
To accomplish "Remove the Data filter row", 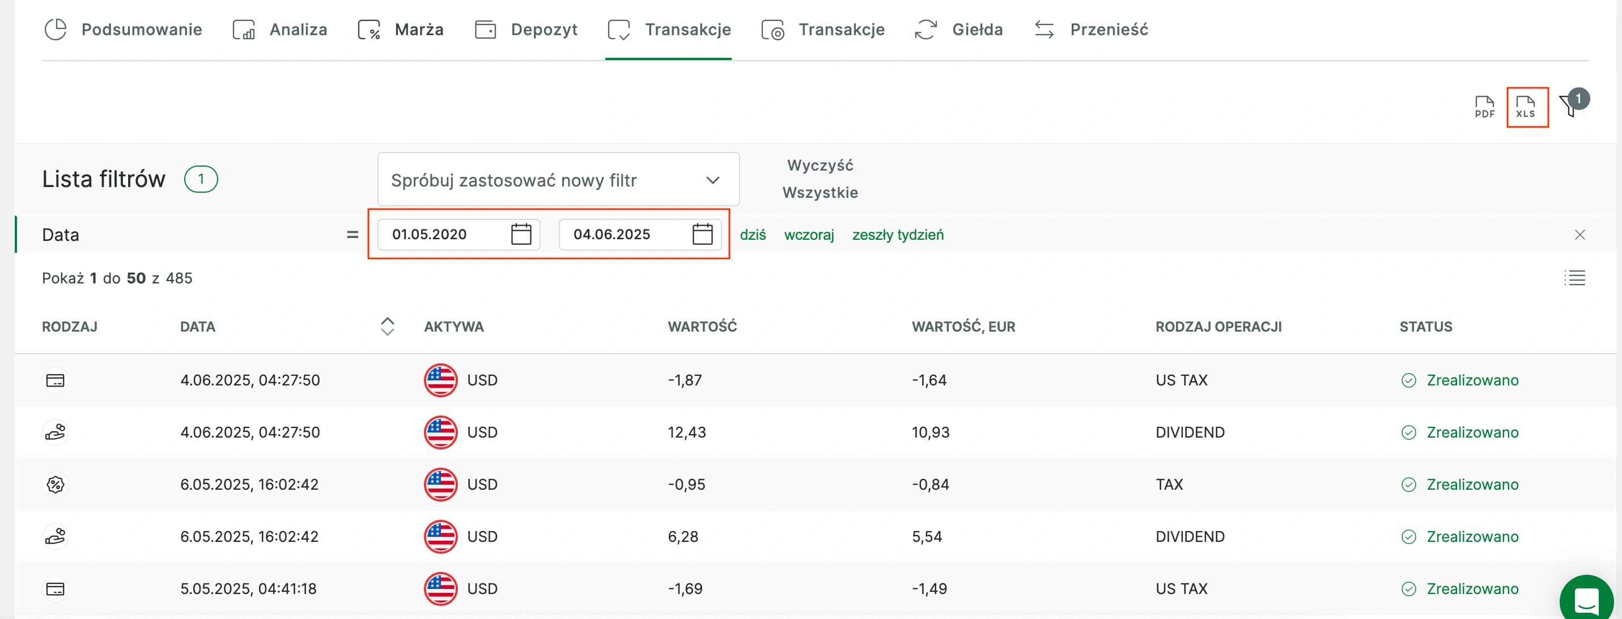I will point(1579,235).
